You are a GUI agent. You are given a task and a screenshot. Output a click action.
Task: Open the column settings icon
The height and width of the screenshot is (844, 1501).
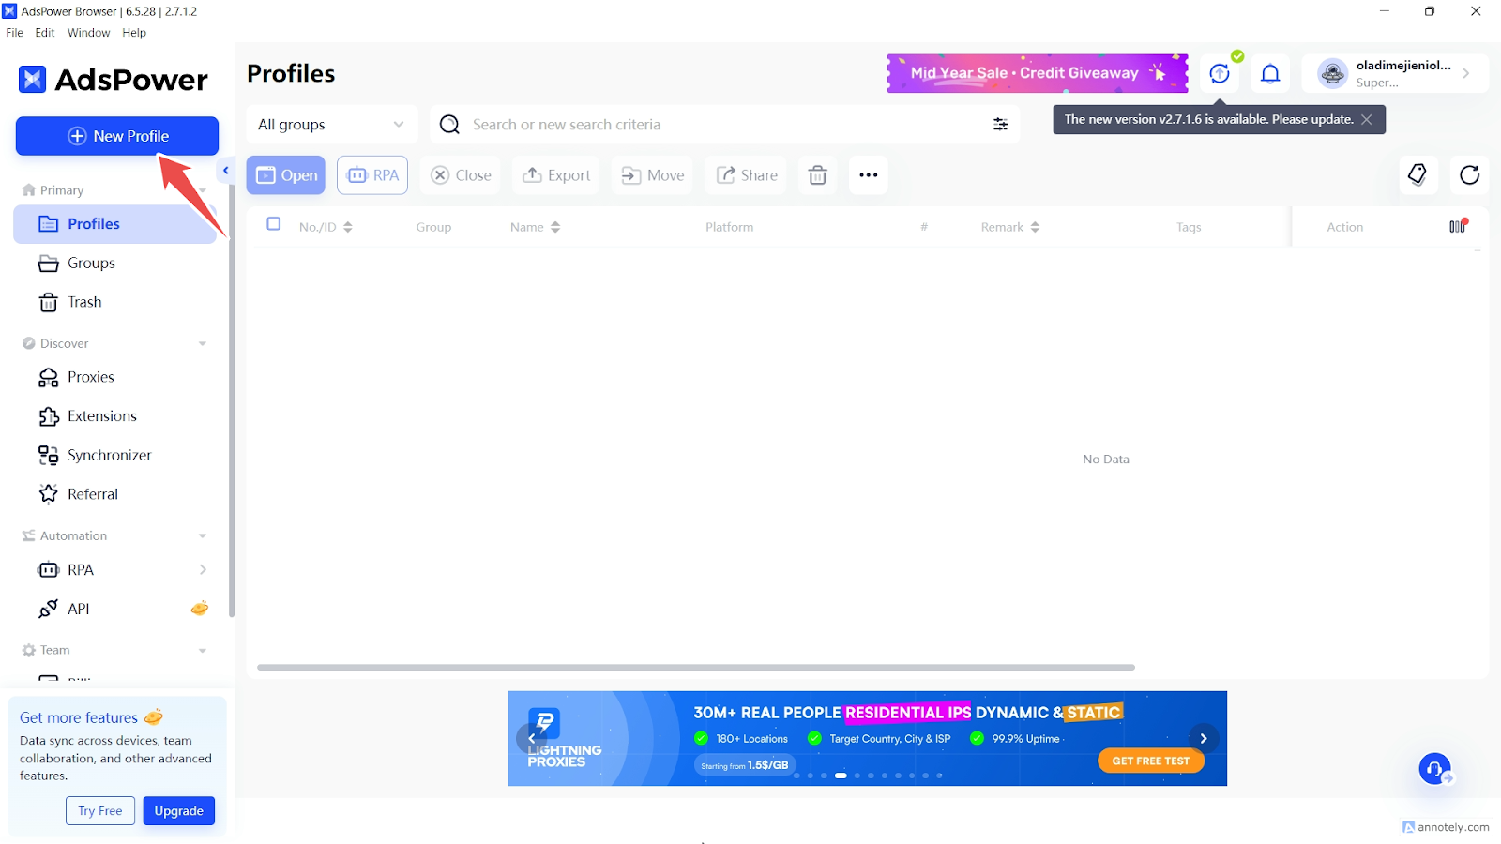click(x=1458, y=226)
